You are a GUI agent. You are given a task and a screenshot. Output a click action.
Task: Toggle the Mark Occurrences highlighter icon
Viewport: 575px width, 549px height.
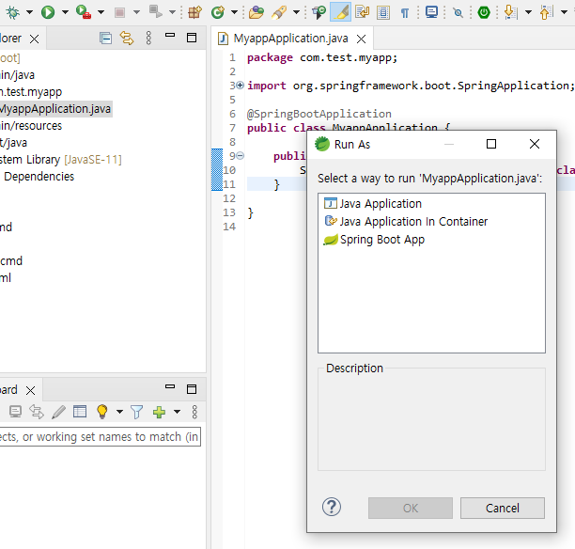point(341,12)
